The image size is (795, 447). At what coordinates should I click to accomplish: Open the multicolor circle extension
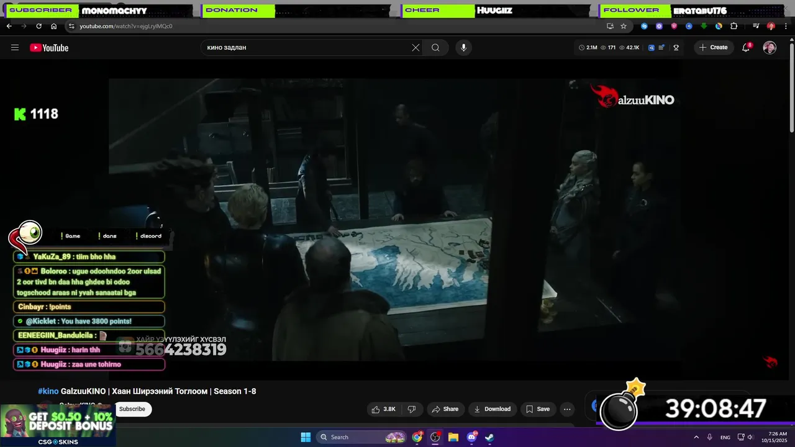(719, 26)
